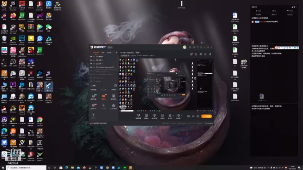Click the microphone icon in bottom toolbar
The image size is (303, 170).
170,116
